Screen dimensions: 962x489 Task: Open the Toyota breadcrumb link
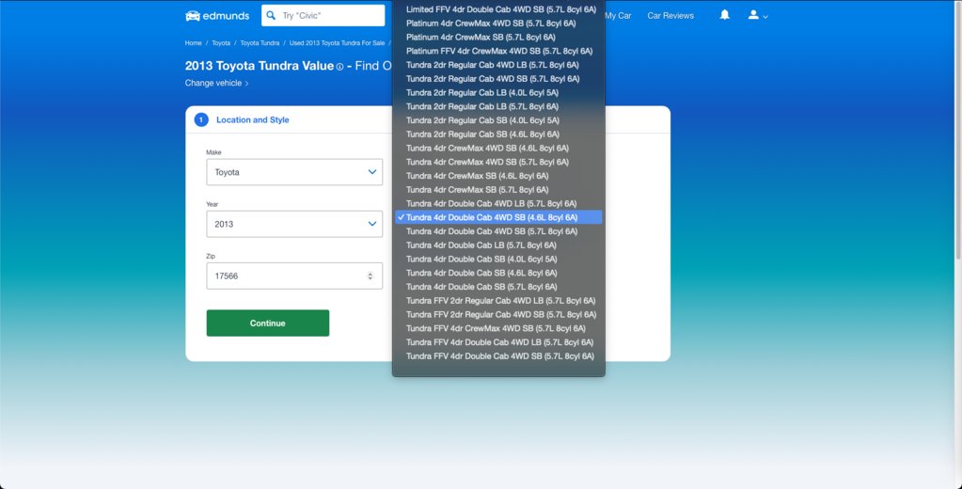pyautogui.click(x=221, y=43)
